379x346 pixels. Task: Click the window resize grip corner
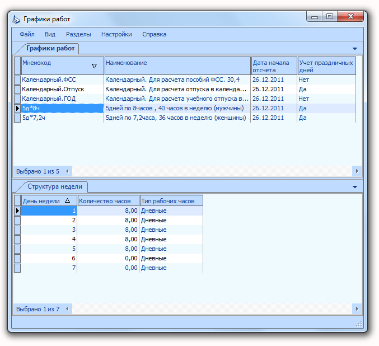pyautogui.click(x=359, y=324)
